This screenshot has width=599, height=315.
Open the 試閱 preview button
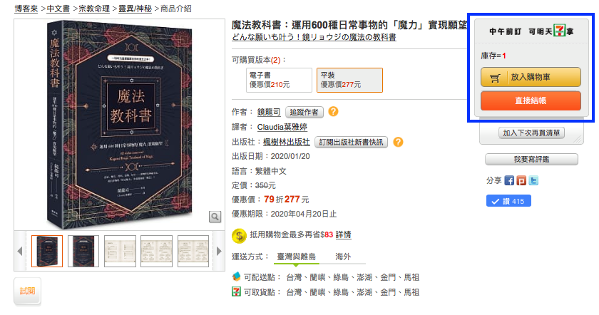(x=28, y=291)
